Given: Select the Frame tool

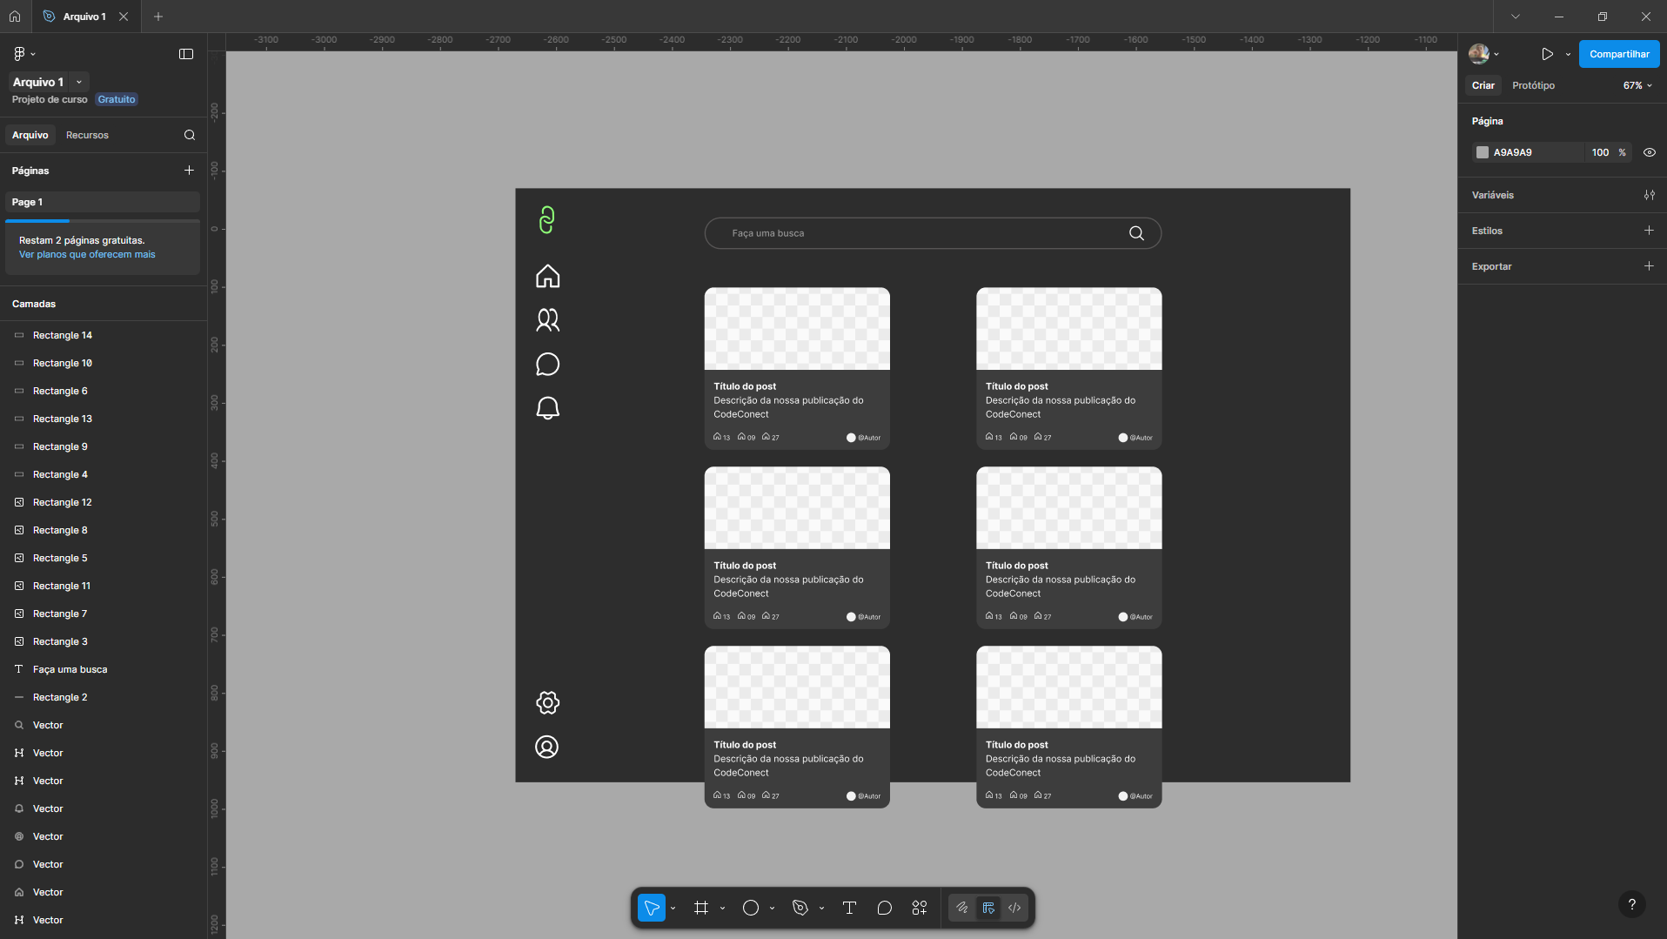Looking at the screenshot, I should [x=701, y=908].
